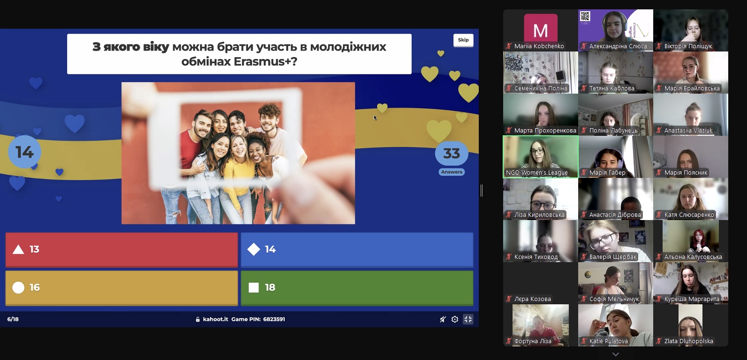Select NGO Women's League video tile
This screenshot has height=360, width=747.
coord(540,156)
